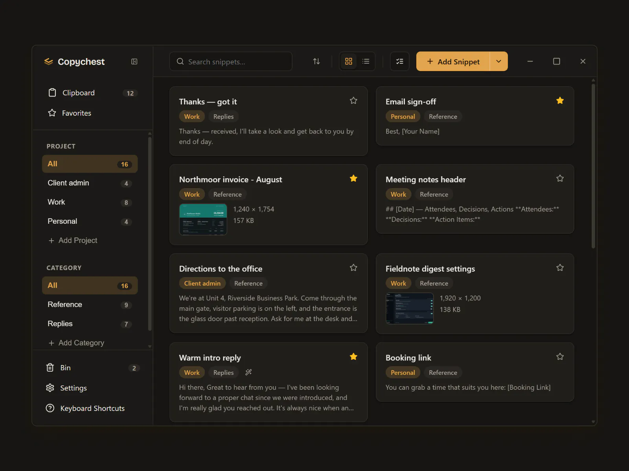The height and width of the screenshot is (471, 629).
Task: Click the plus icon beside Add Category
Action: (x=51, y=343)
